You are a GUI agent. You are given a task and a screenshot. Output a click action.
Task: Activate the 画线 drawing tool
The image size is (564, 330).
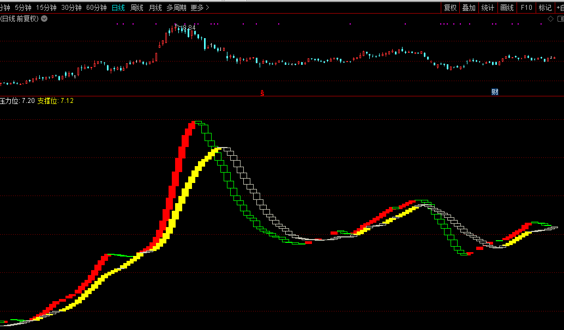(507, 8)
